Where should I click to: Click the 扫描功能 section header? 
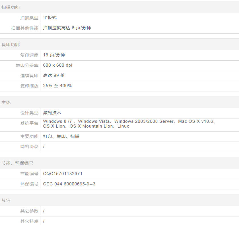click(11, 7)
